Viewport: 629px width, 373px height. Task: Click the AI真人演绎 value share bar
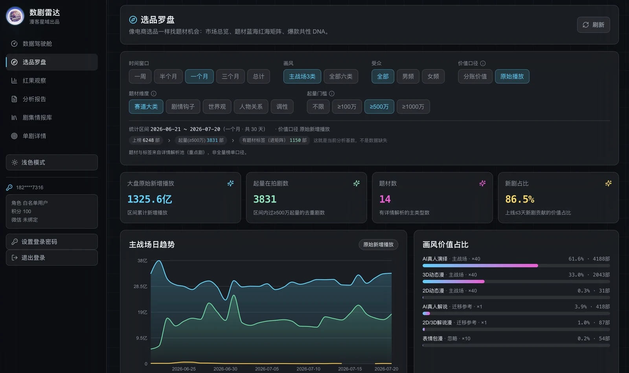[x=516, y=266]
